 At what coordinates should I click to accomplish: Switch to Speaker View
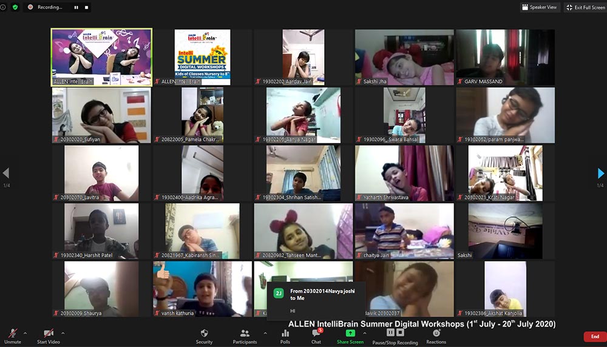pos(540,7)
